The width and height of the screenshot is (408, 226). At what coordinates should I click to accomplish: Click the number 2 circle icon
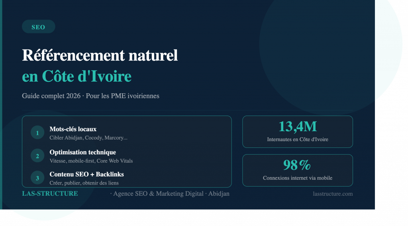pos(37,156)
